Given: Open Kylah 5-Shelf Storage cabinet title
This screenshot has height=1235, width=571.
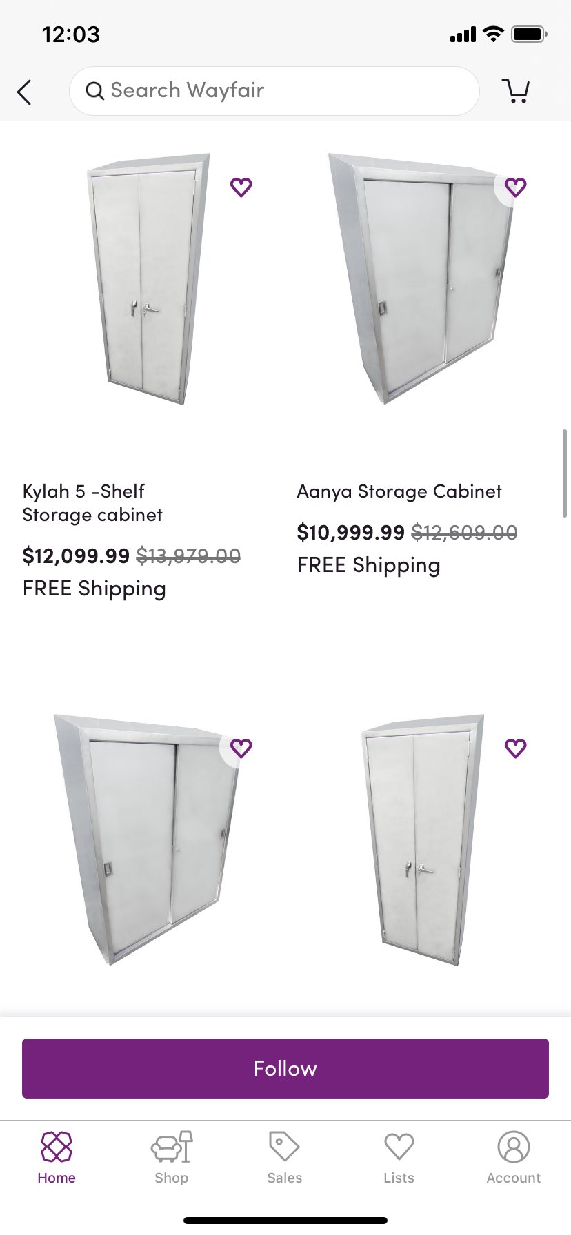Looking at the screenshot, I should [x=92, y=503].
